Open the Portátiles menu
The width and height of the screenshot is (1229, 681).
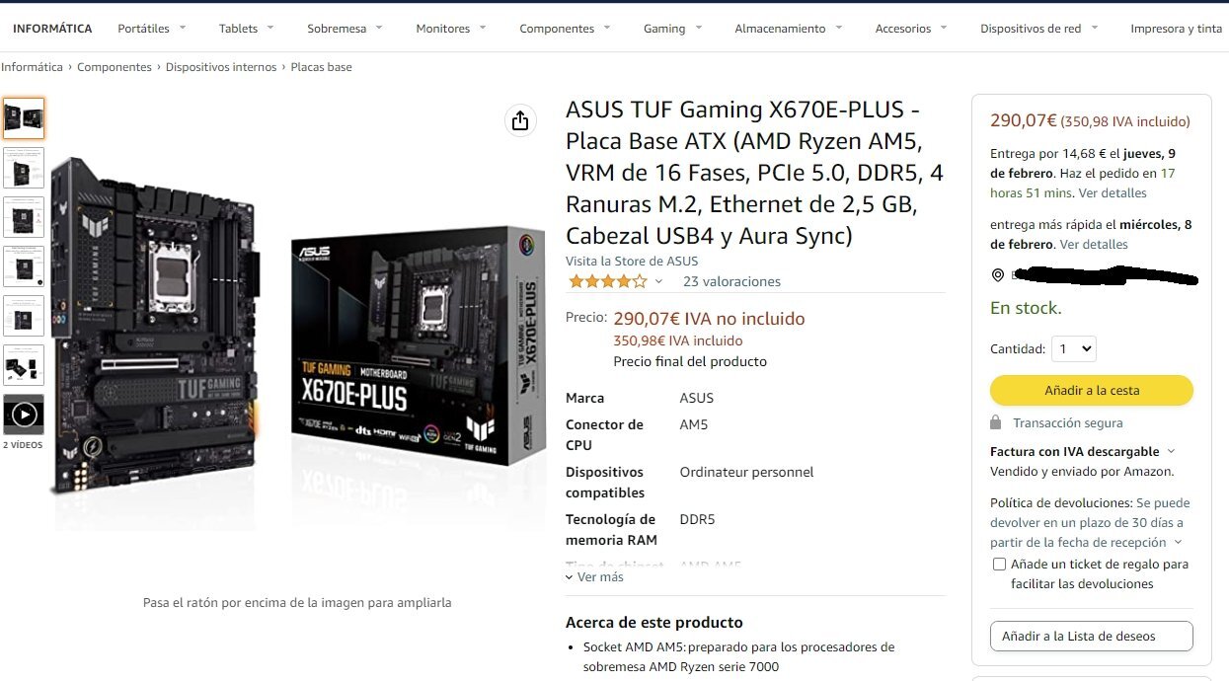[152, 29]
